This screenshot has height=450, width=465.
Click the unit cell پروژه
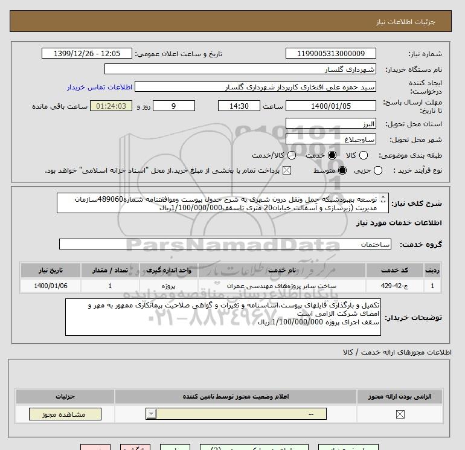point(168,286)
